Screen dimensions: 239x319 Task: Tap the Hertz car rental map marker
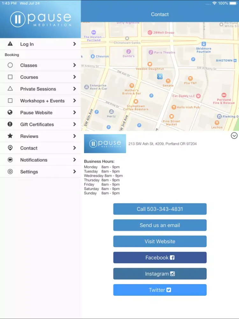click(111, 111)
